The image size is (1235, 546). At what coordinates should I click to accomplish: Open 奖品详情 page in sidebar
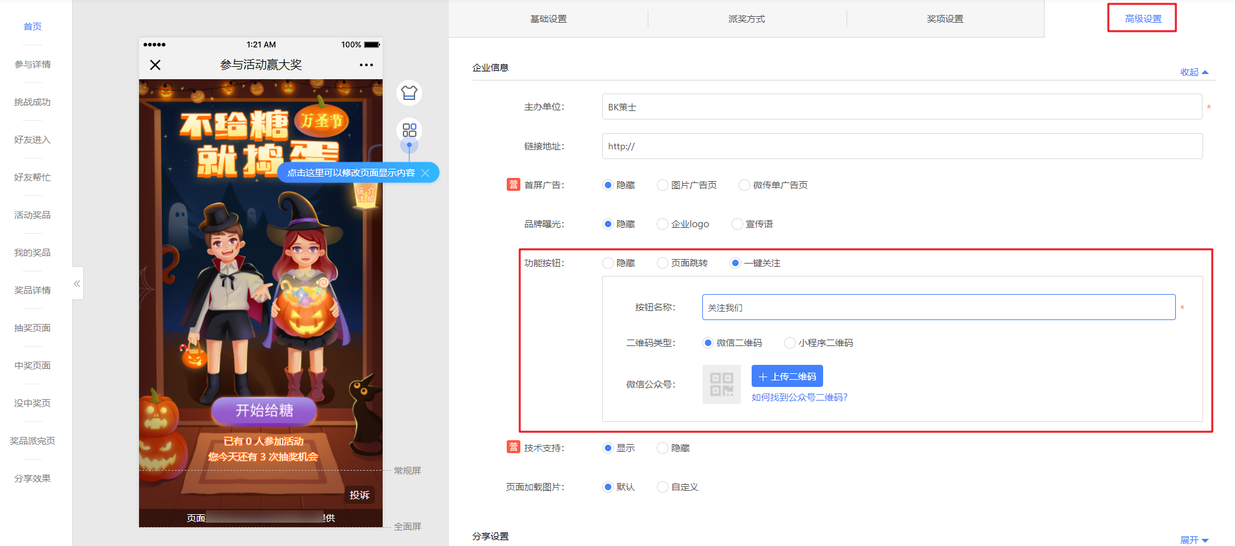click(32, 290)
